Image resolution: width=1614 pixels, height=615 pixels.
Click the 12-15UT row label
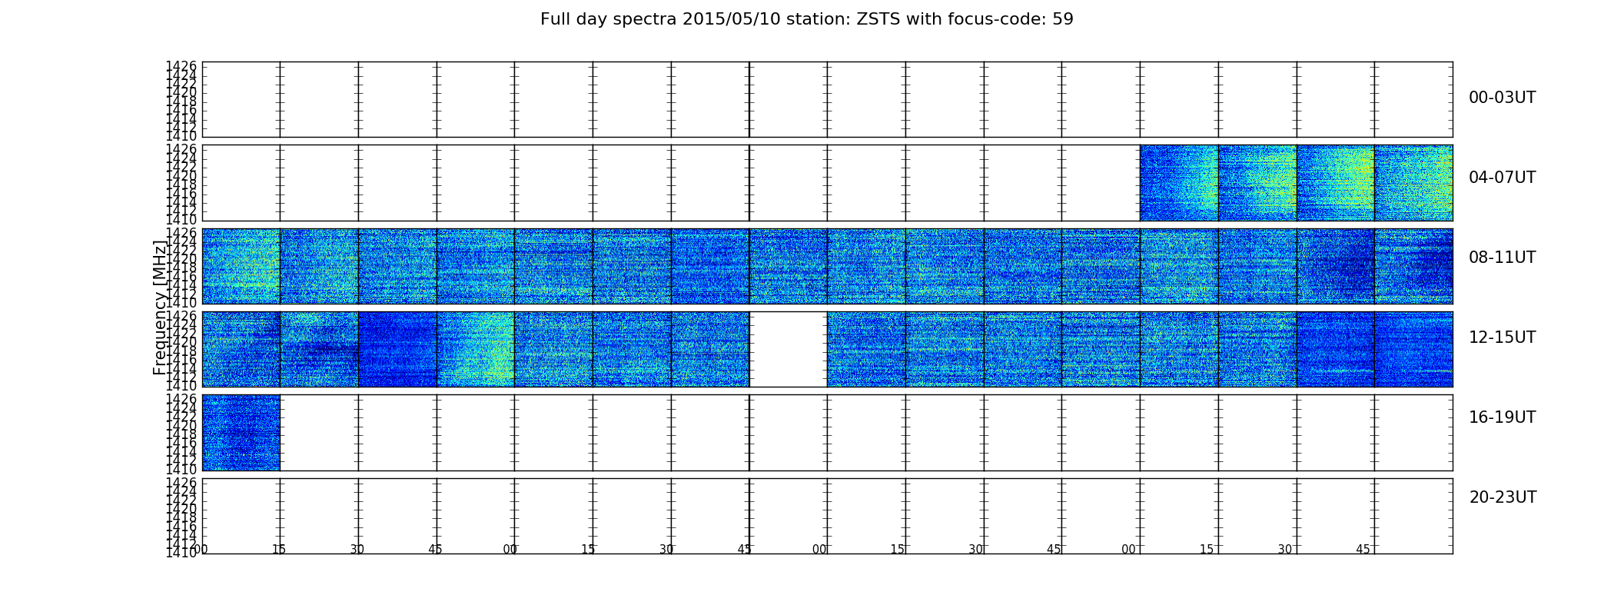click(x=1502, y=337)
